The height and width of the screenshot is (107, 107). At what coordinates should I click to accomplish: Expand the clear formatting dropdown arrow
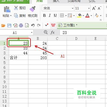(x=101, y=16)
